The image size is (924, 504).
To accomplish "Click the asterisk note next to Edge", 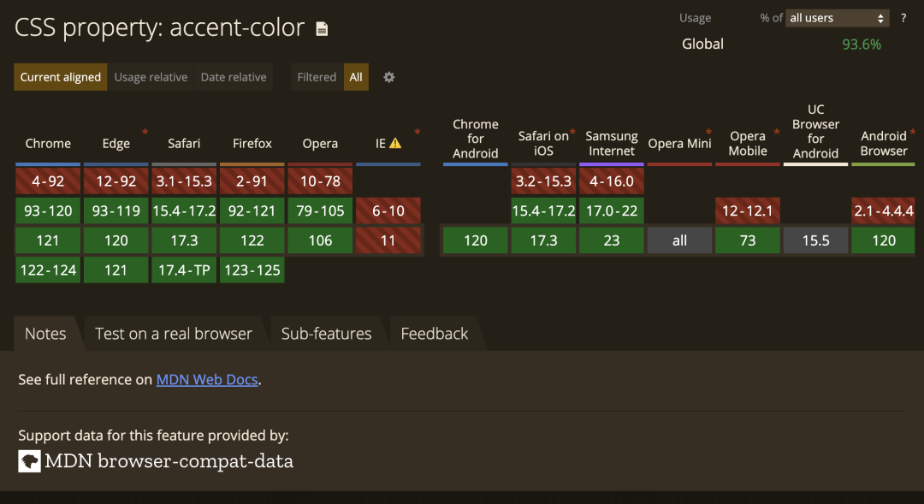I will [x=145, y=132].
